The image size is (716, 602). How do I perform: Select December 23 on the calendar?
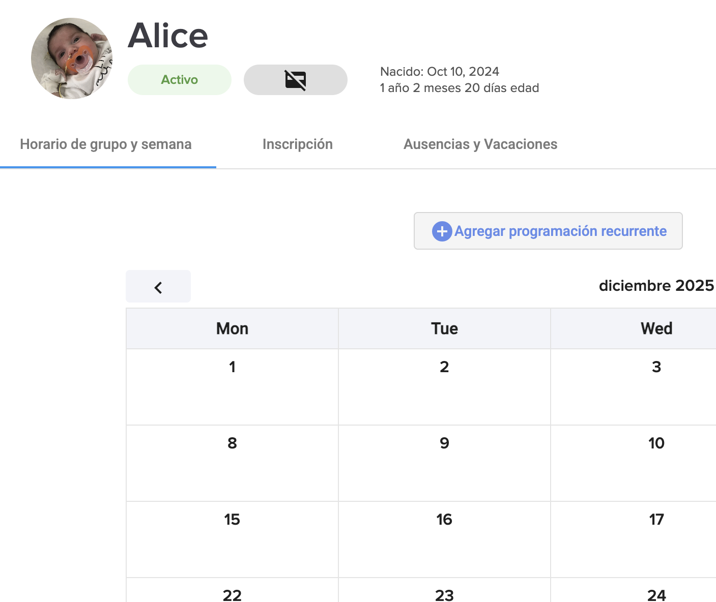coord(444,590)
